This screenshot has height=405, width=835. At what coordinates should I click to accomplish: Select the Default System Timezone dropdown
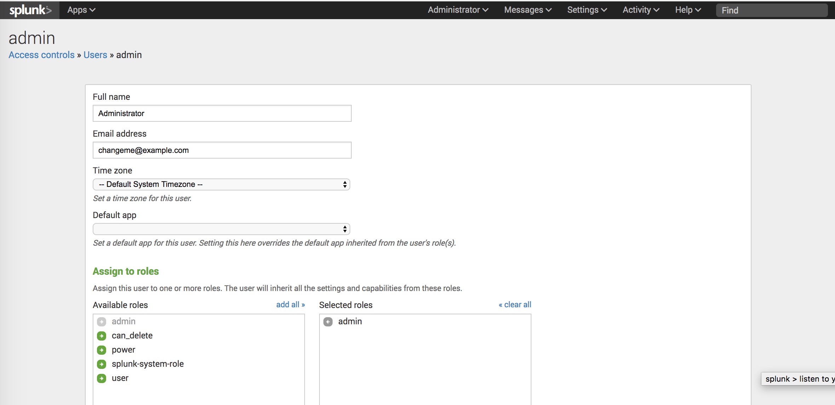(221, 184)
